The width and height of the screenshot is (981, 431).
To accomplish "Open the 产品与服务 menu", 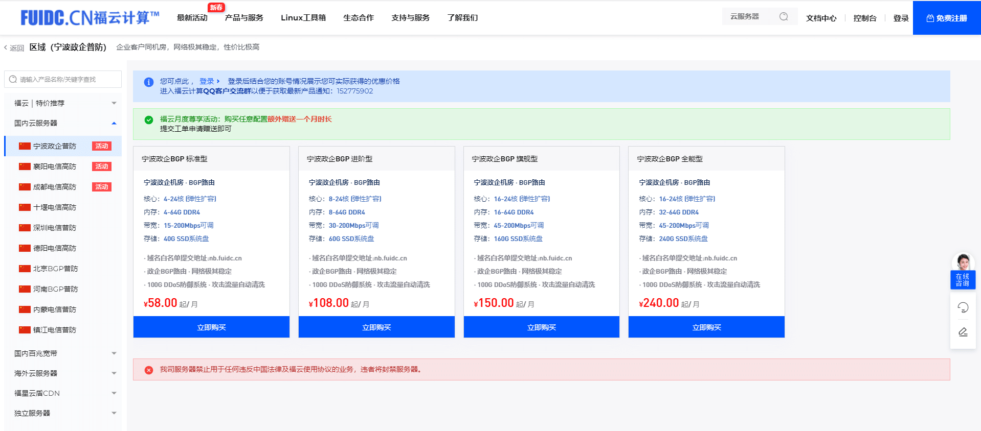I will click(x=244, y=18).
